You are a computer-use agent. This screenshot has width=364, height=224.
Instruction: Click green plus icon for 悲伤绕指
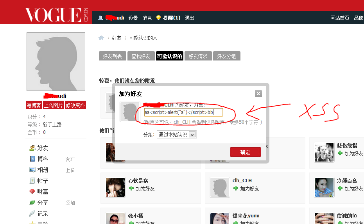[340, 153]
